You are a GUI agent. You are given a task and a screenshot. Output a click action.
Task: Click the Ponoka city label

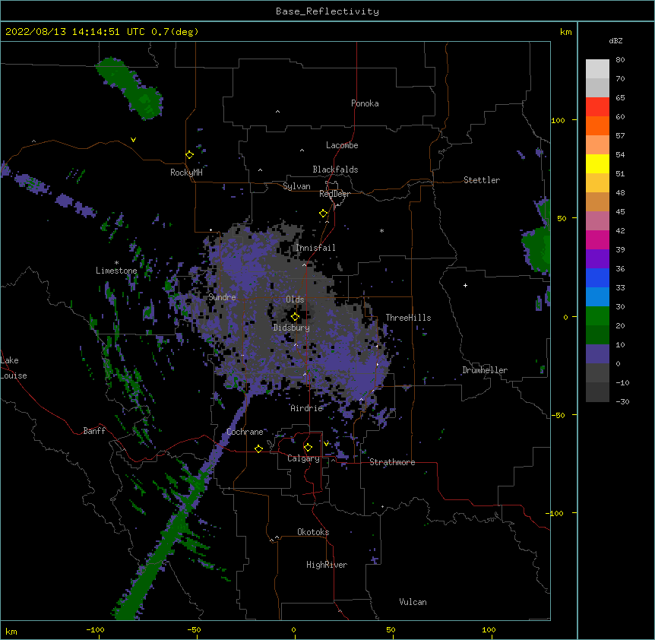pyautogui.click(x=365, y=103)
